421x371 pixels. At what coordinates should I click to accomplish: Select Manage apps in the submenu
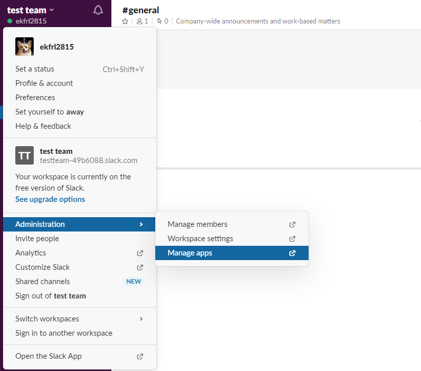click(232, 253)
